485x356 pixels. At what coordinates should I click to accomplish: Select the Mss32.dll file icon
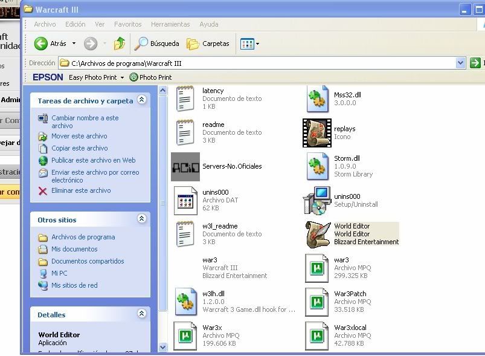point(317,99)
